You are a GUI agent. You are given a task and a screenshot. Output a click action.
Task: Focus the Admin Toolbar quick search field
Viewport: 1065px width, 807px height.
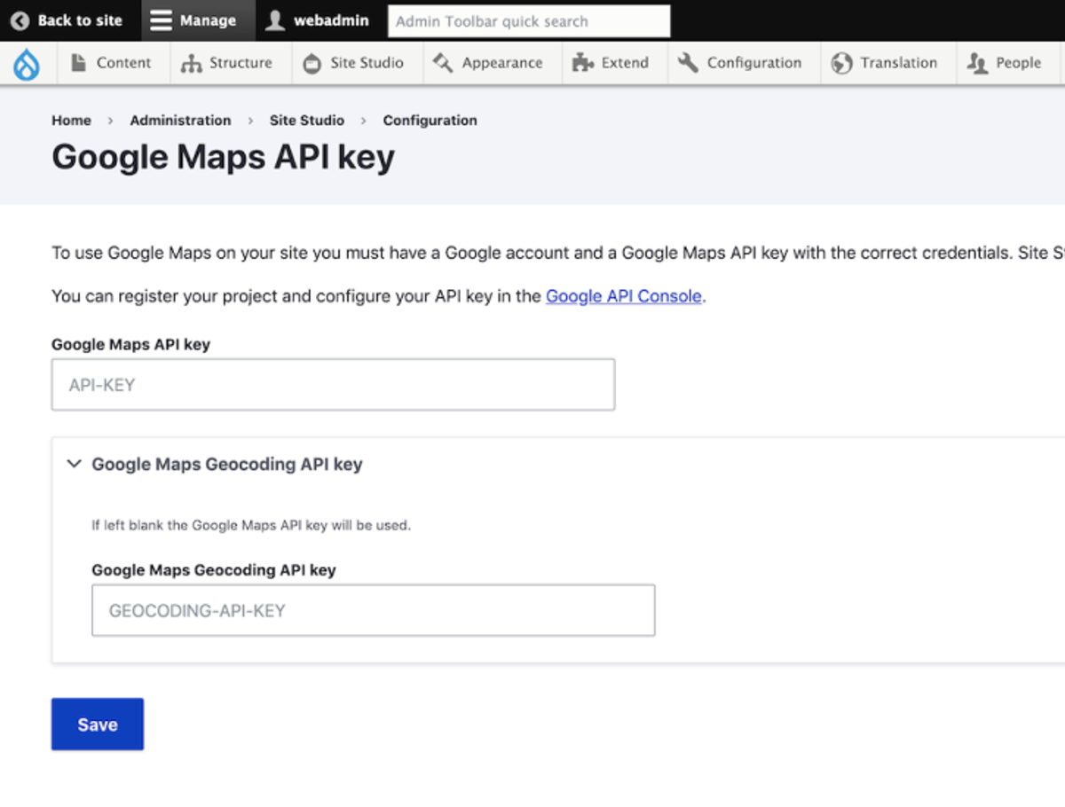point(529,21)
